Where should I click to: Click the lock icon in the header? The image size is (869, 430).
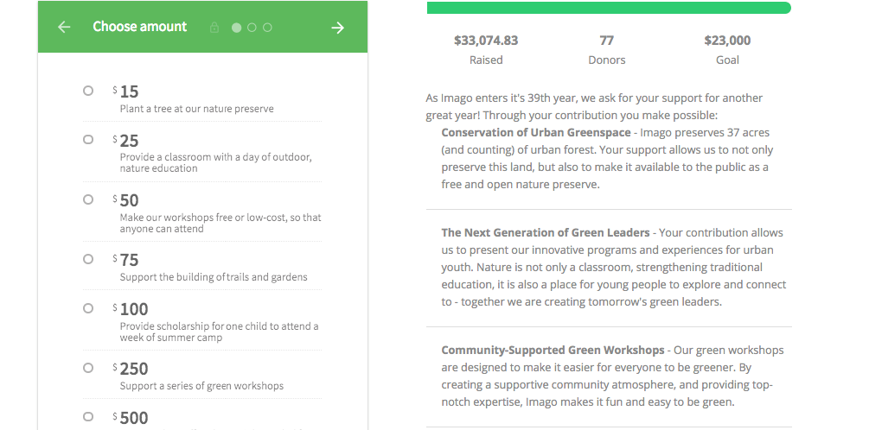214,28
